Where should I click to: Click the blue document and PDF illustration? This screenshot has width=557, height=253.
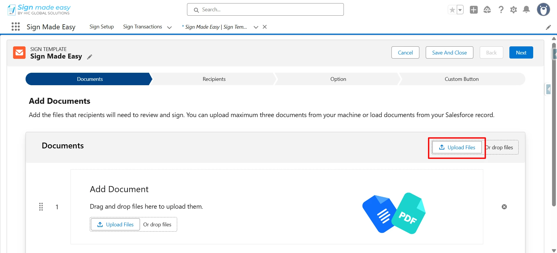click(394, 214)
